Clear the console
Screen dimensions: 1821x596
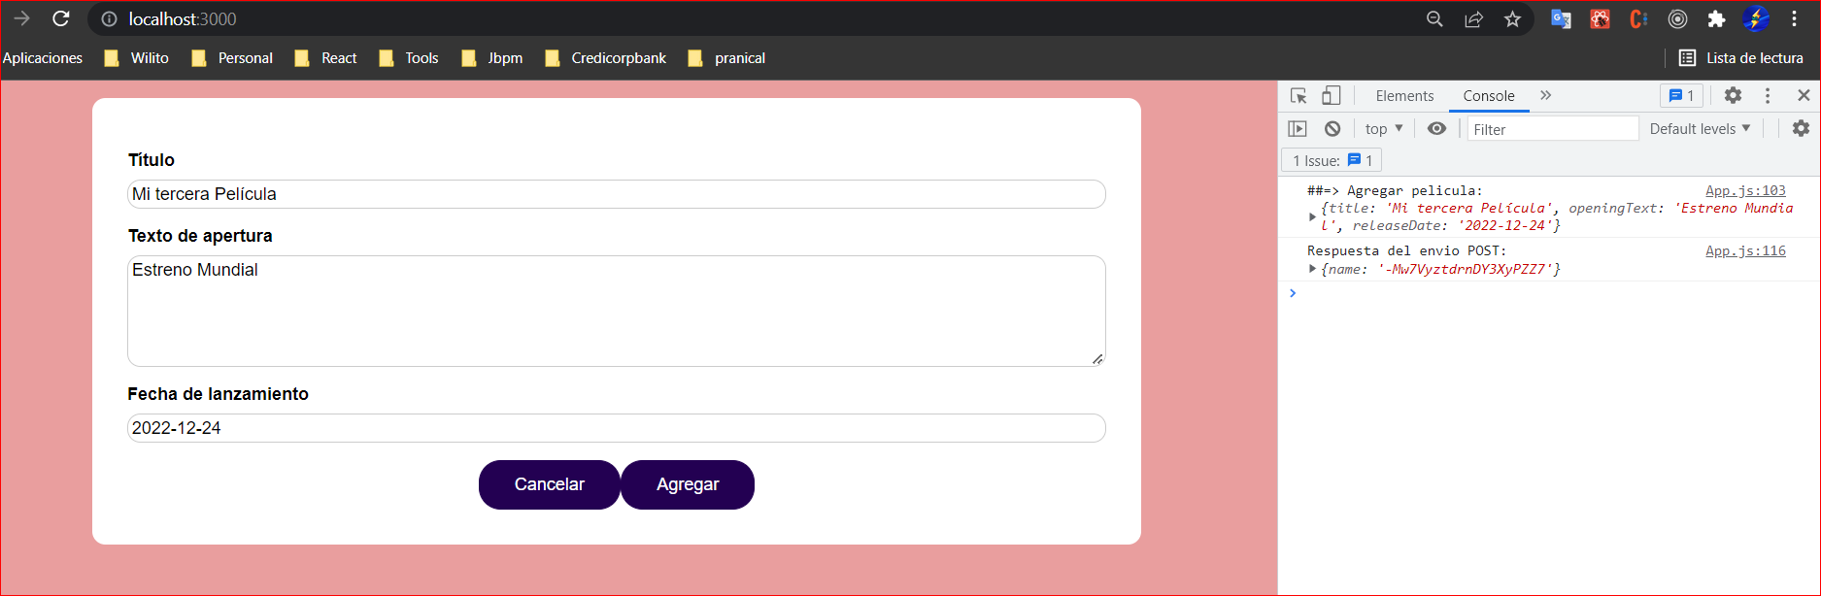click(x=1332, y=128)
